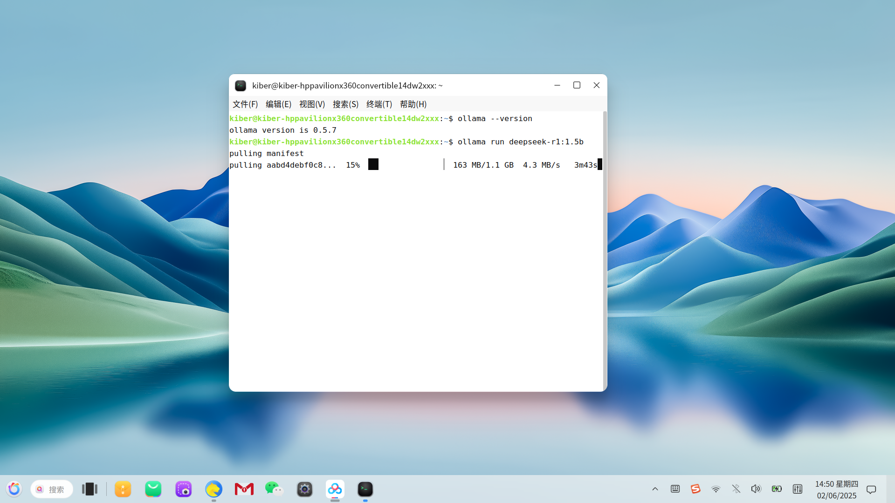Open the cloud sync app in the dock

(335, 489)
